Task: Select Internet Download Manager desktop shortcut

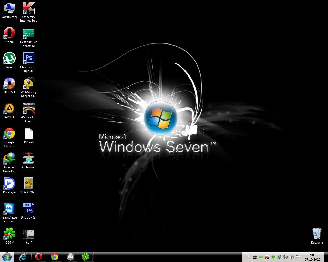Action: (9, 163)
